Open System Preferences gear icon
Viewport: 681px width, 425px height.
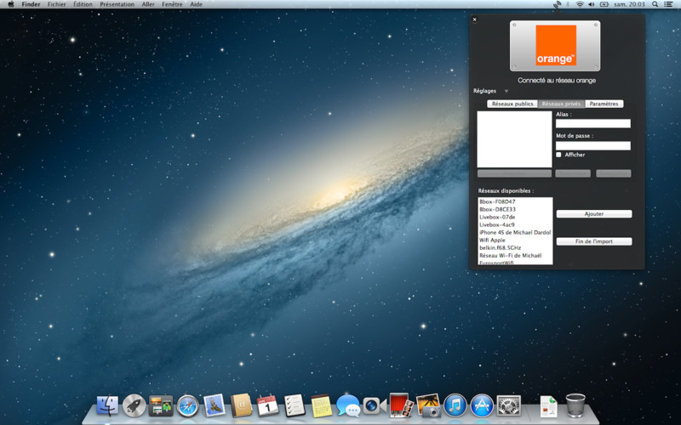click(508, 406)
